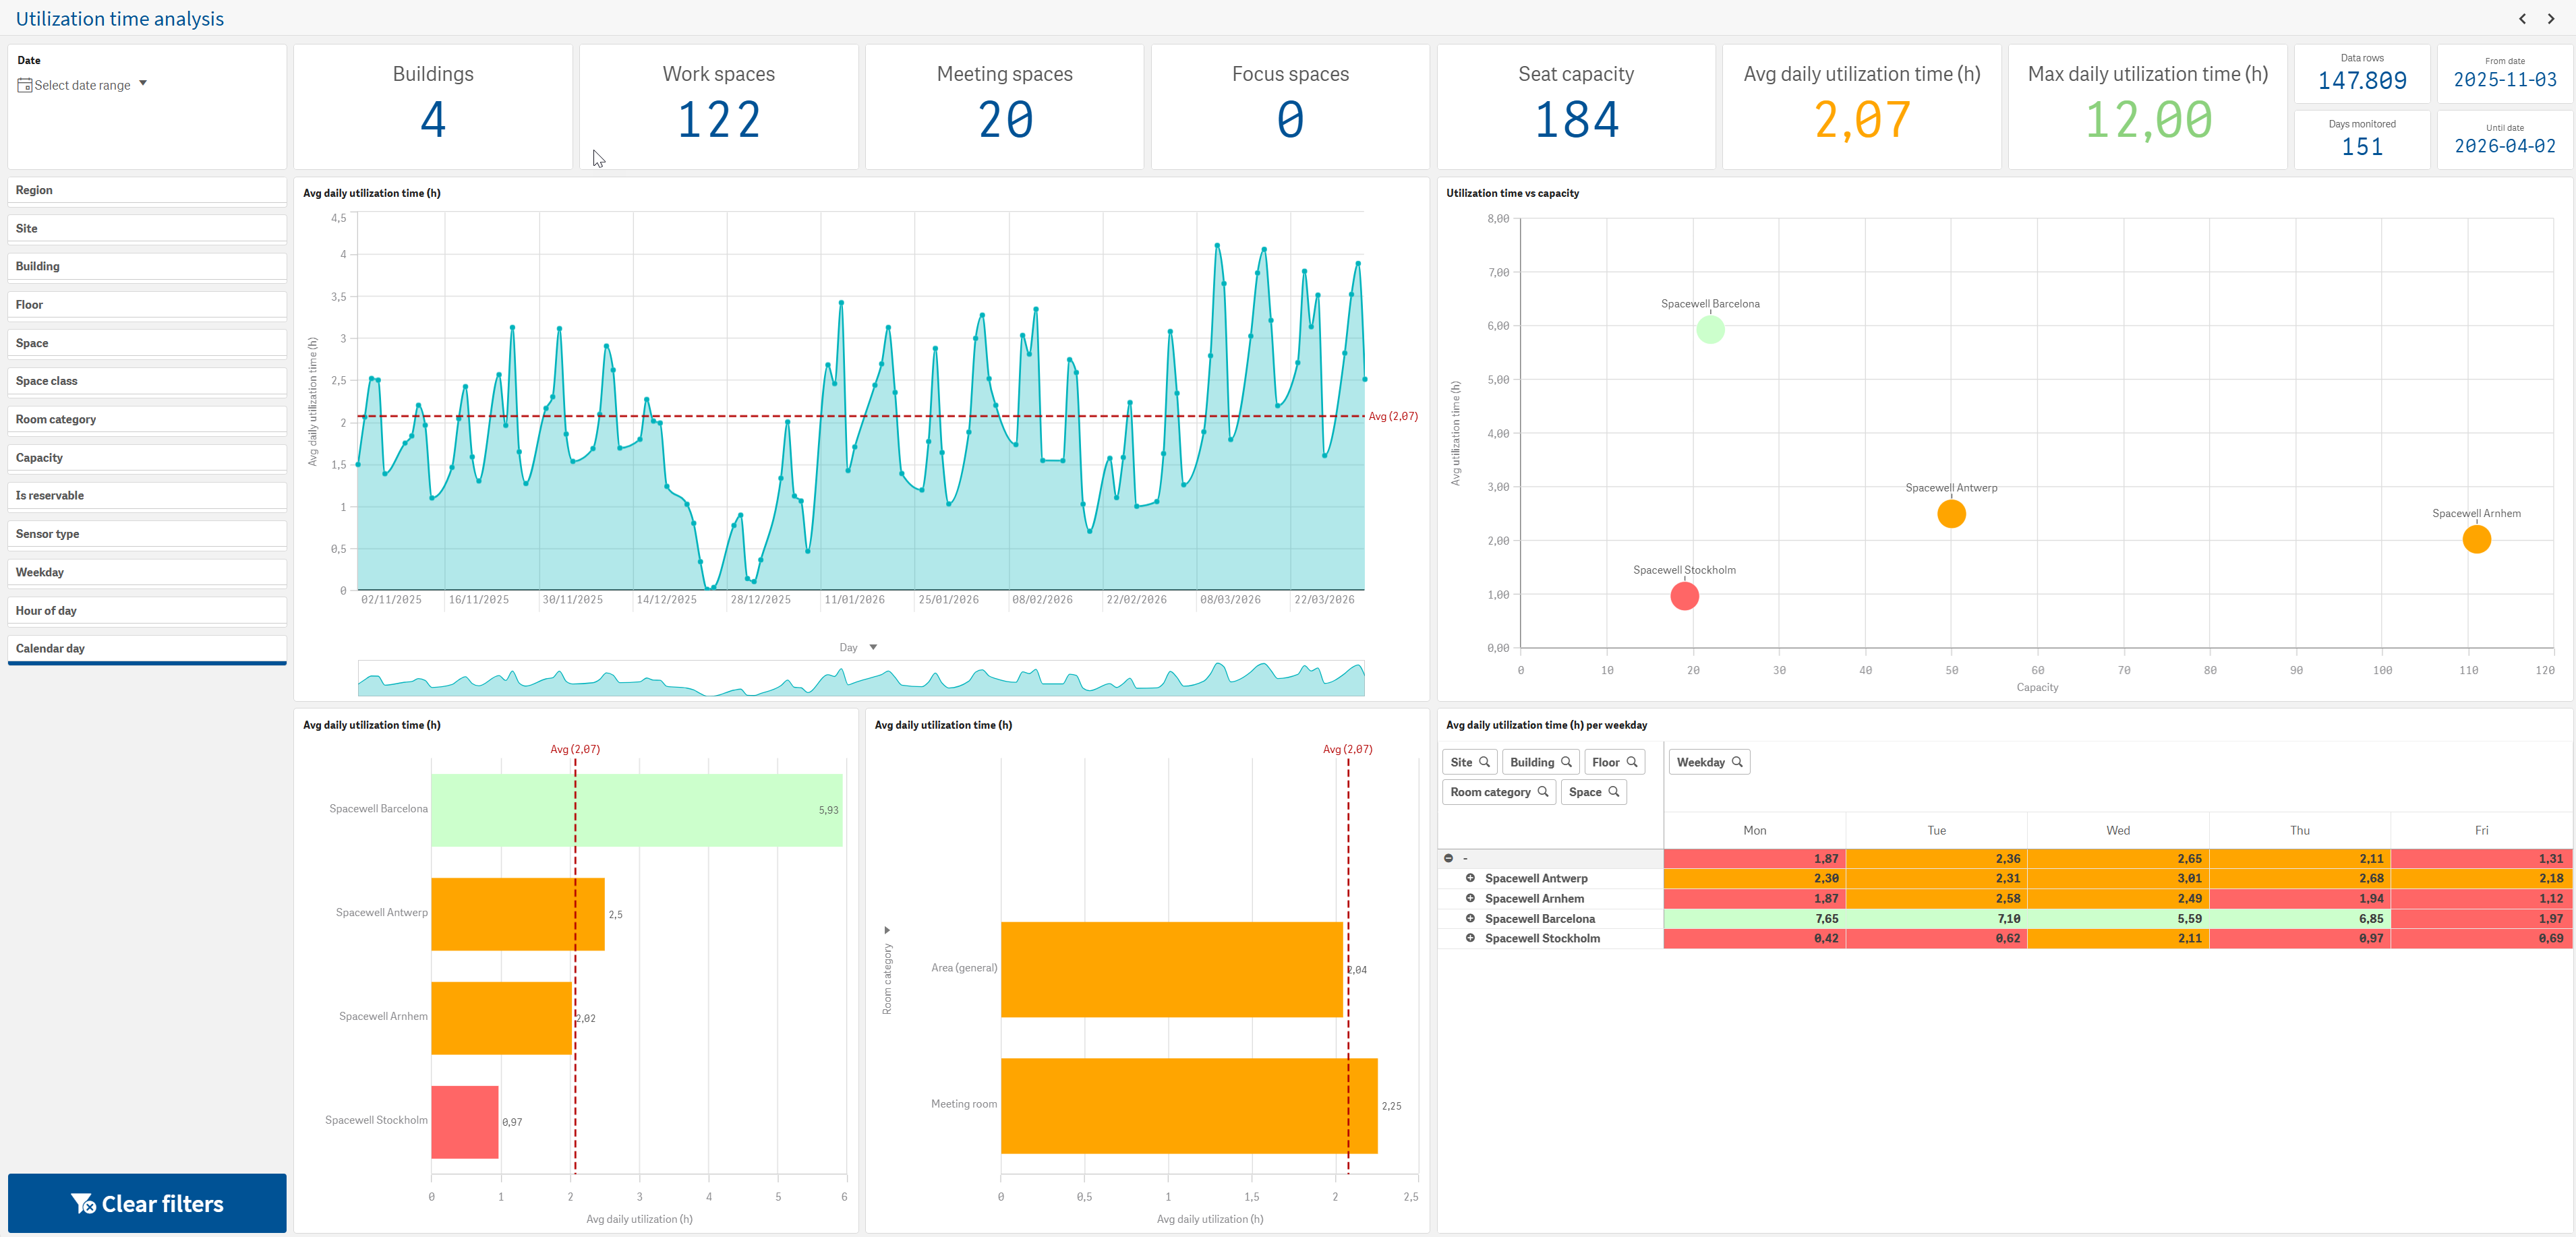Select the Spacewell Stockholm scatter point
Image resolution: width=2576 pixels, height=1237 pixels.
click(x=1684, y=596)
